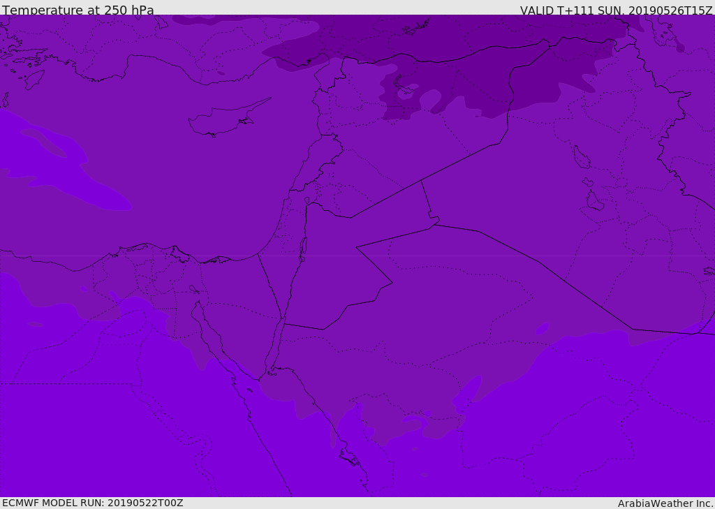Click the light patch inside the dark northern band
This screenshot has width=715, height=509.
[408, 92]
